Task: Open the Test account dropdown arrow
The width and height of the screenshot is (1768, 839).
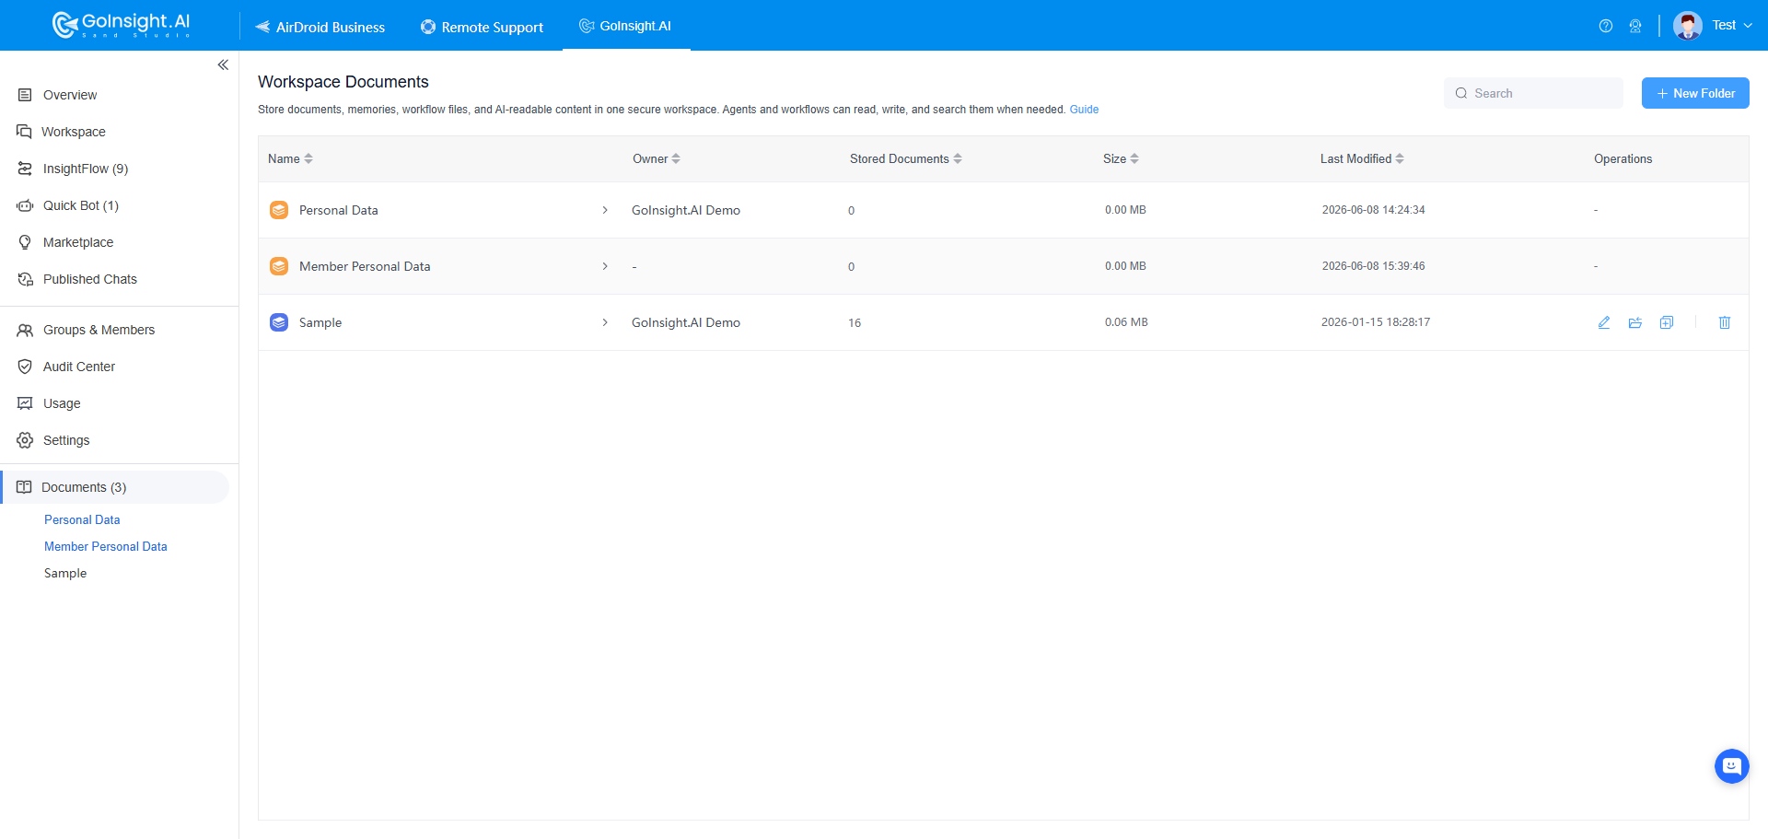Action: coord(1748,26)
